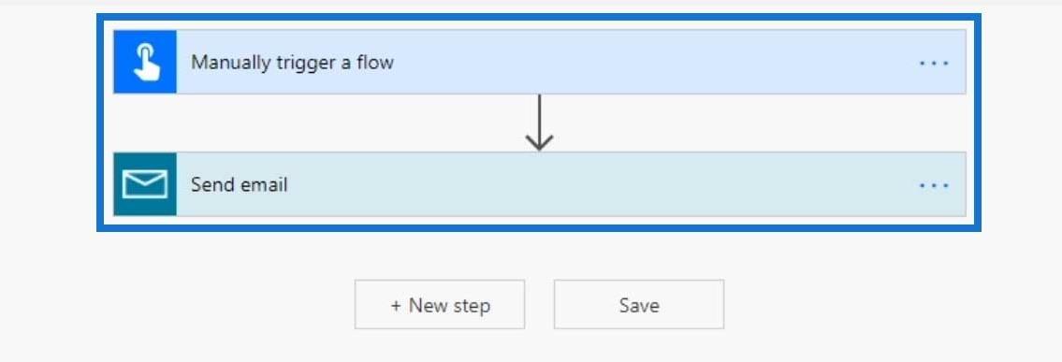Image resolution: width=1062 pixels, height=362 pixels.
Task: Click the arrow connector between the steps
Action: [x=539, y=123]
